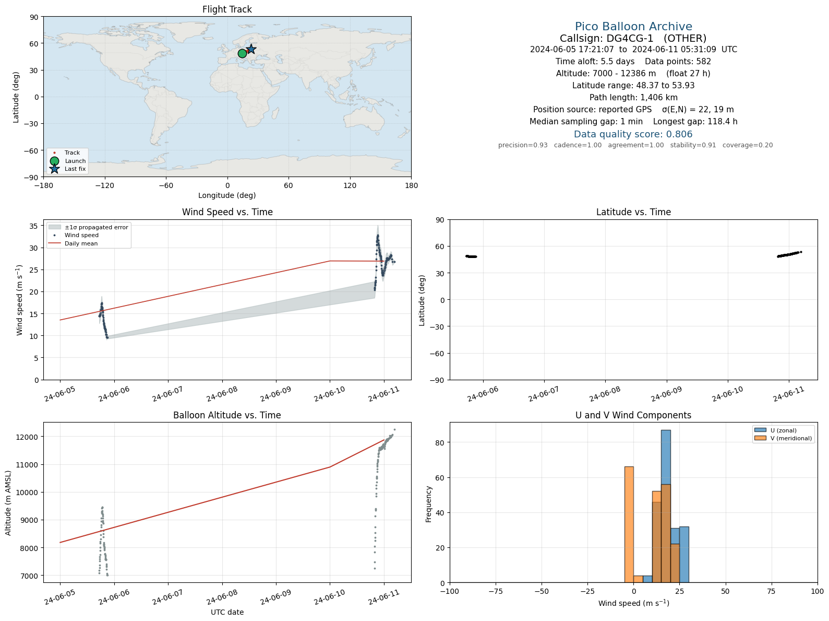
Task: Click the Wind speed dot in the wind legend
Action: [55, 236]
